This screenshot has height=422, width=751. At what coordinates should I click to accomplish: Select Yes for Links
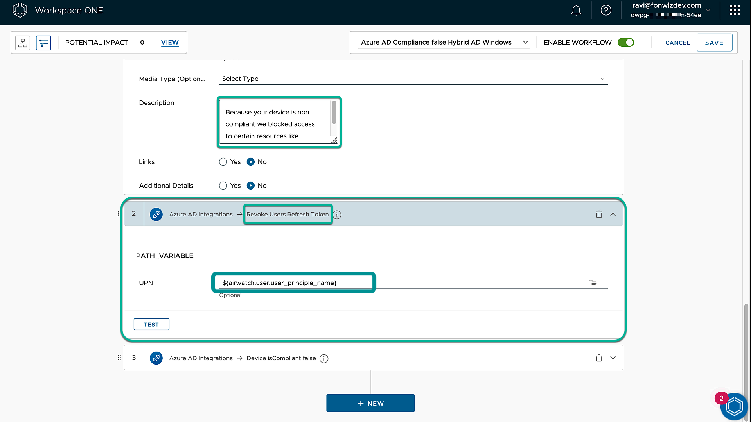click(x=223, y=162)
